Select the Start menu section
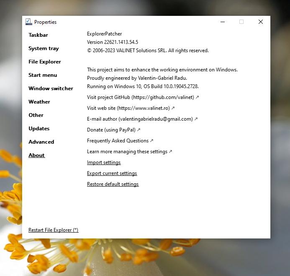The width and height of the screenshot is (290, 276). 43,75
